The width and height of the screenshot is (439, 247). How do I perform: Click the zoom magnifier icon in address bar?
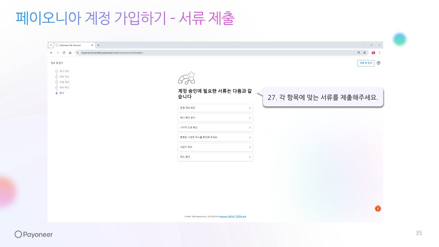tap(359, 53)
